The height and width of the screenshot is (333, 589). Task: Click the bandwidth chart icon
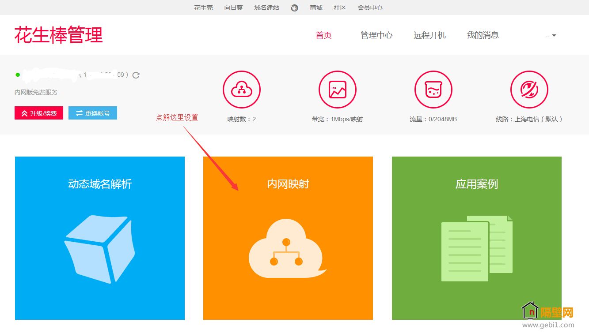(x=338, y=90)
